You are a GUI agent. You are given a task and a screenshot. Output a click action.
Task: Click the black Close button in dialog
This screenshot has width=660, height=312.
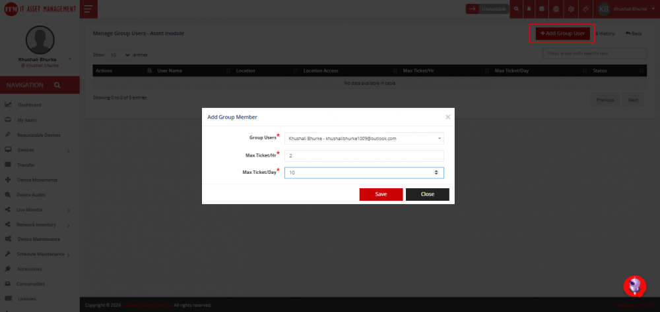(x=427, y=194)
